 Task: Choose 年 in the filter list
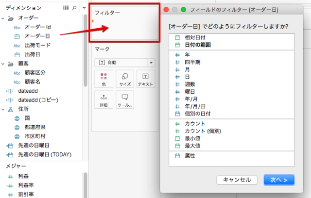[x=231, y=55]
